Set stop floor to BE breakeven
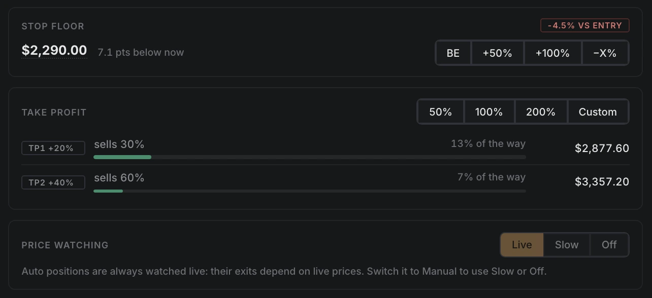 (453, 53)
